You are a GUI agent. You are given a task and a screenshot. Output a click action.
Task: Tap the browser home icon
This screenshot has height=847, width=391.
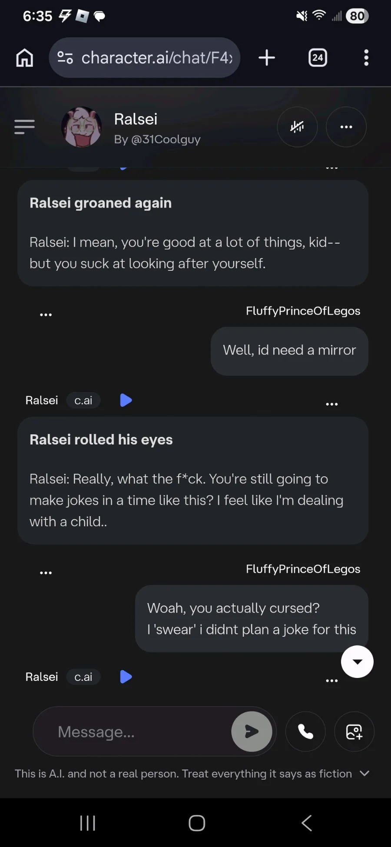click(x=24, y=58)
